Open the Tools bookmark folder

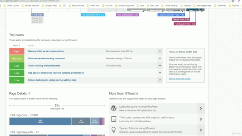140,6
